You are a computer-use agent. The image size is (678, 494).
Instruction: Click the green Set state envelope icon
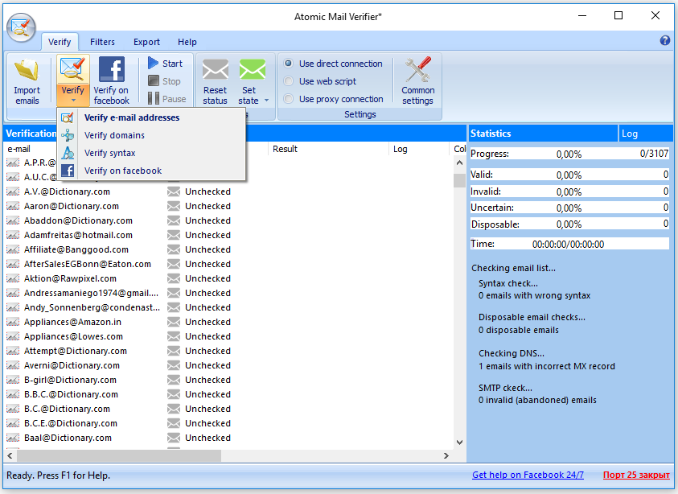(253, 69)
